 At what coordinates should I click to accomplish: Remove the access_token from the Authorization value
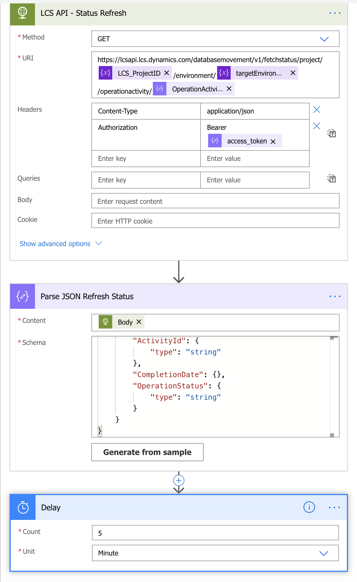click(x=273, y=141)
